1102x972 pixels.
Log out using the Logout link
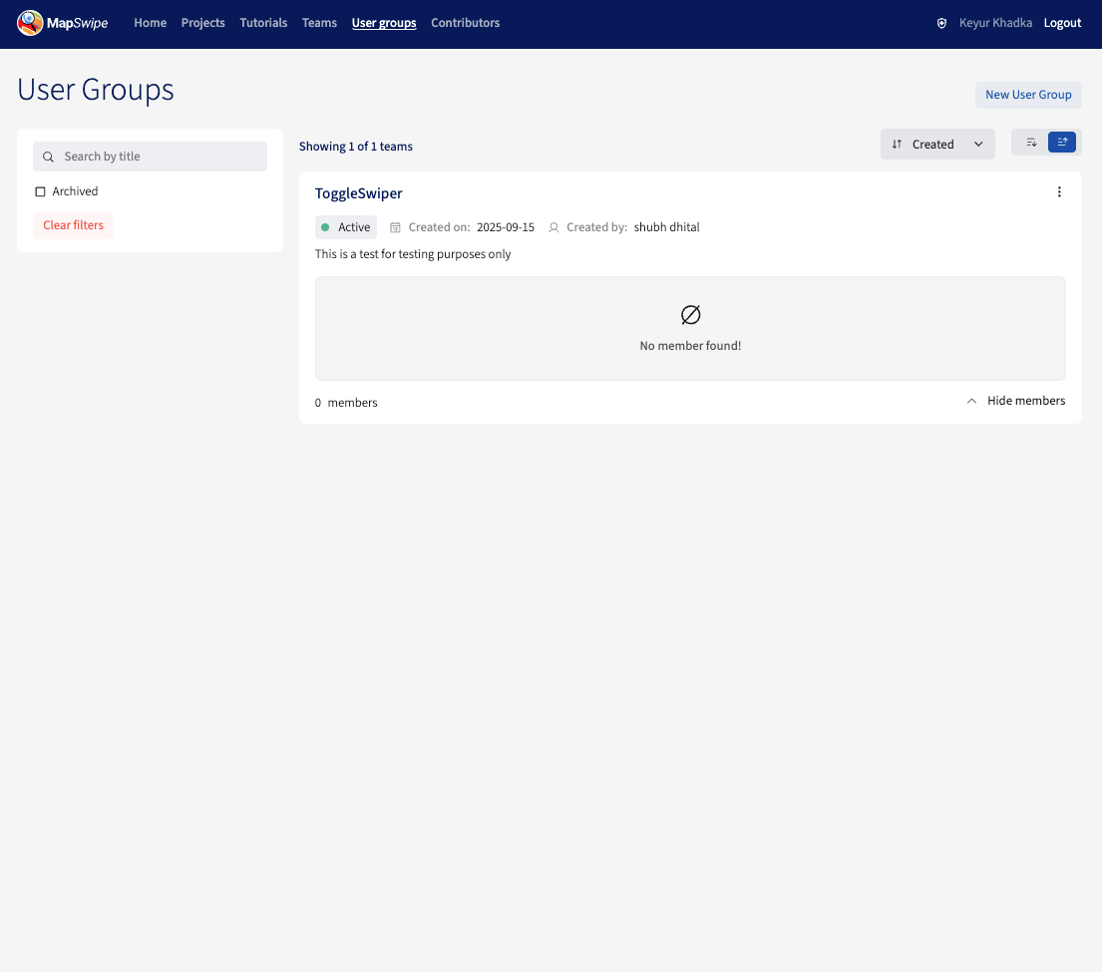click(x=1062, y=23)
